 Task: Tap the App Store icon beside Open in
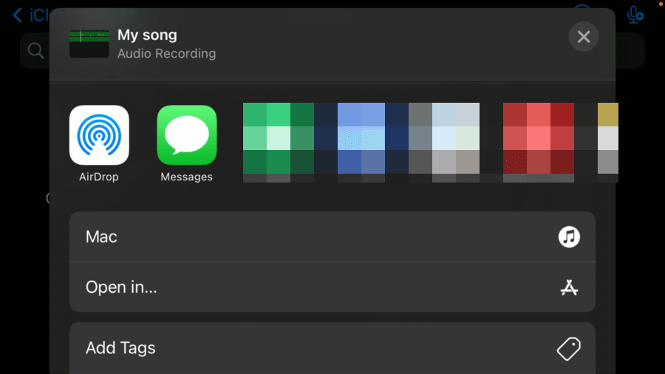click(x=569, y=288)
